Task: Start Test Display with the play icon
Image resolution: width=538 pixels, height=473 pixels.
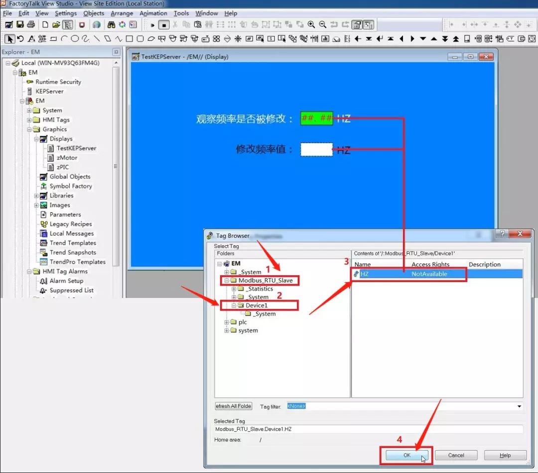Action: tap(152, 25)
